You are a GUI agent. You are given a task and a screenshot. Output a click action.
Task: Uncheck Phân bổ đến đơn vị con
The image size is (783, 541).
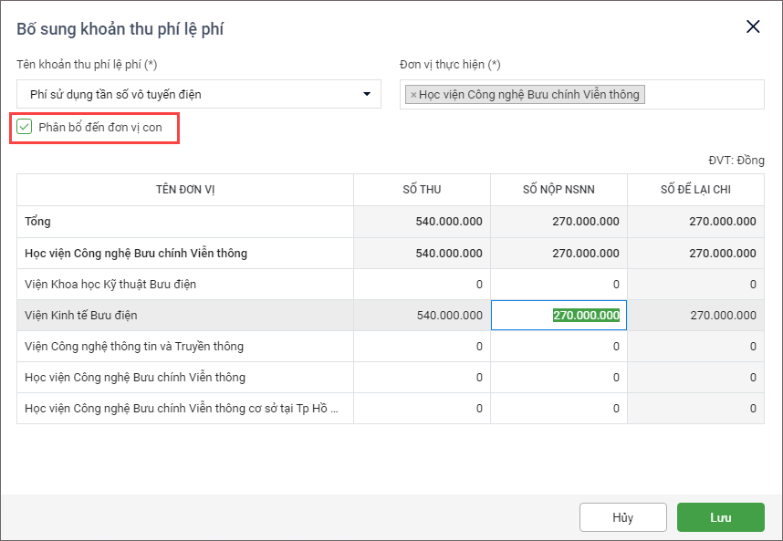[25, 127]
